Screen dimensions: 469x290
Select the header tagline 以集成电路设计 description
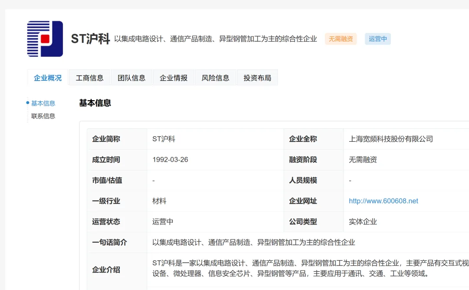pos(215,39)
